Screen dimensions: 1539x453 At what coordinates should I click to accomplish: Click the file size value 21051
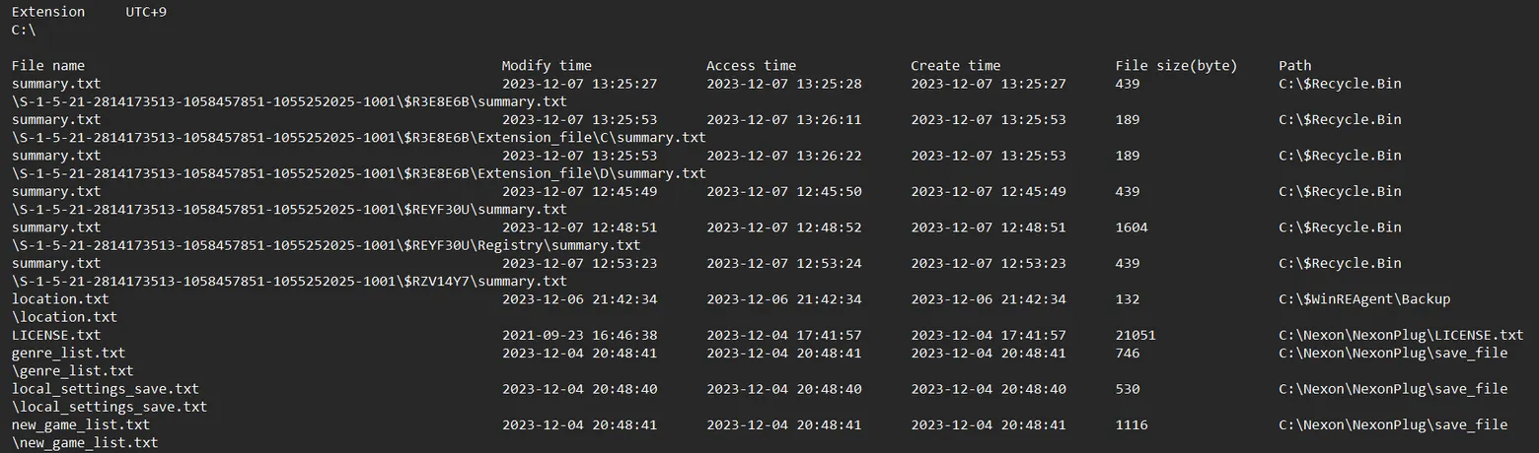pyautogui.click(x=1136, y=335)
